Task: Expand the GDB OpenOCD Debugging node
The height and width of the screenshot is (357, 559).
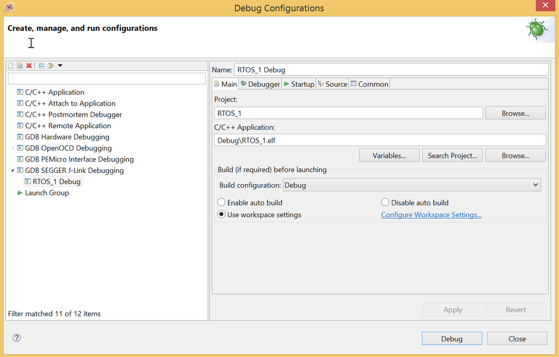Action: tap(13, 148)
